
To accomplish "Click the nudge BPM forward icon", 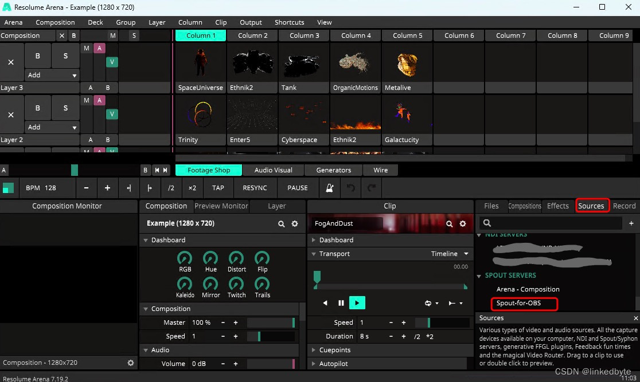I will tap(149, 188).
